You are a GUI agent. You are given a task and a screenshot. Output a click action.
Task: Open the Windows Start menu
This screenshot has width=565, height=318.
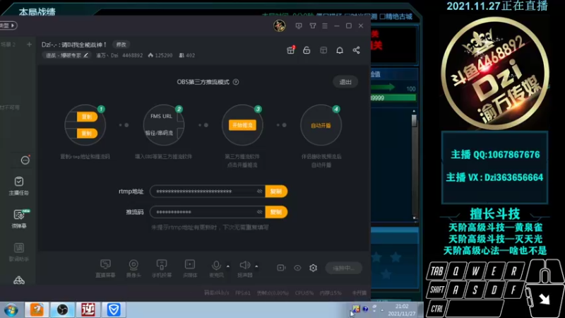point(11,310)
